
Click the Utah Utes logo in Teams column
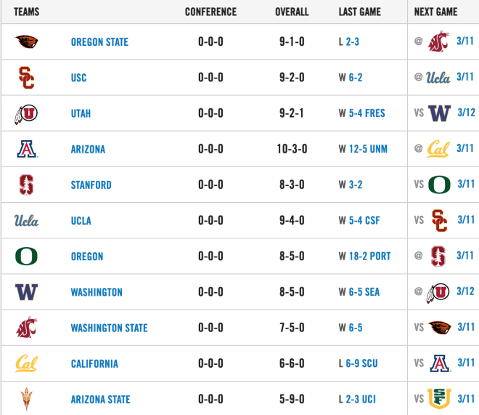(26, 114)
